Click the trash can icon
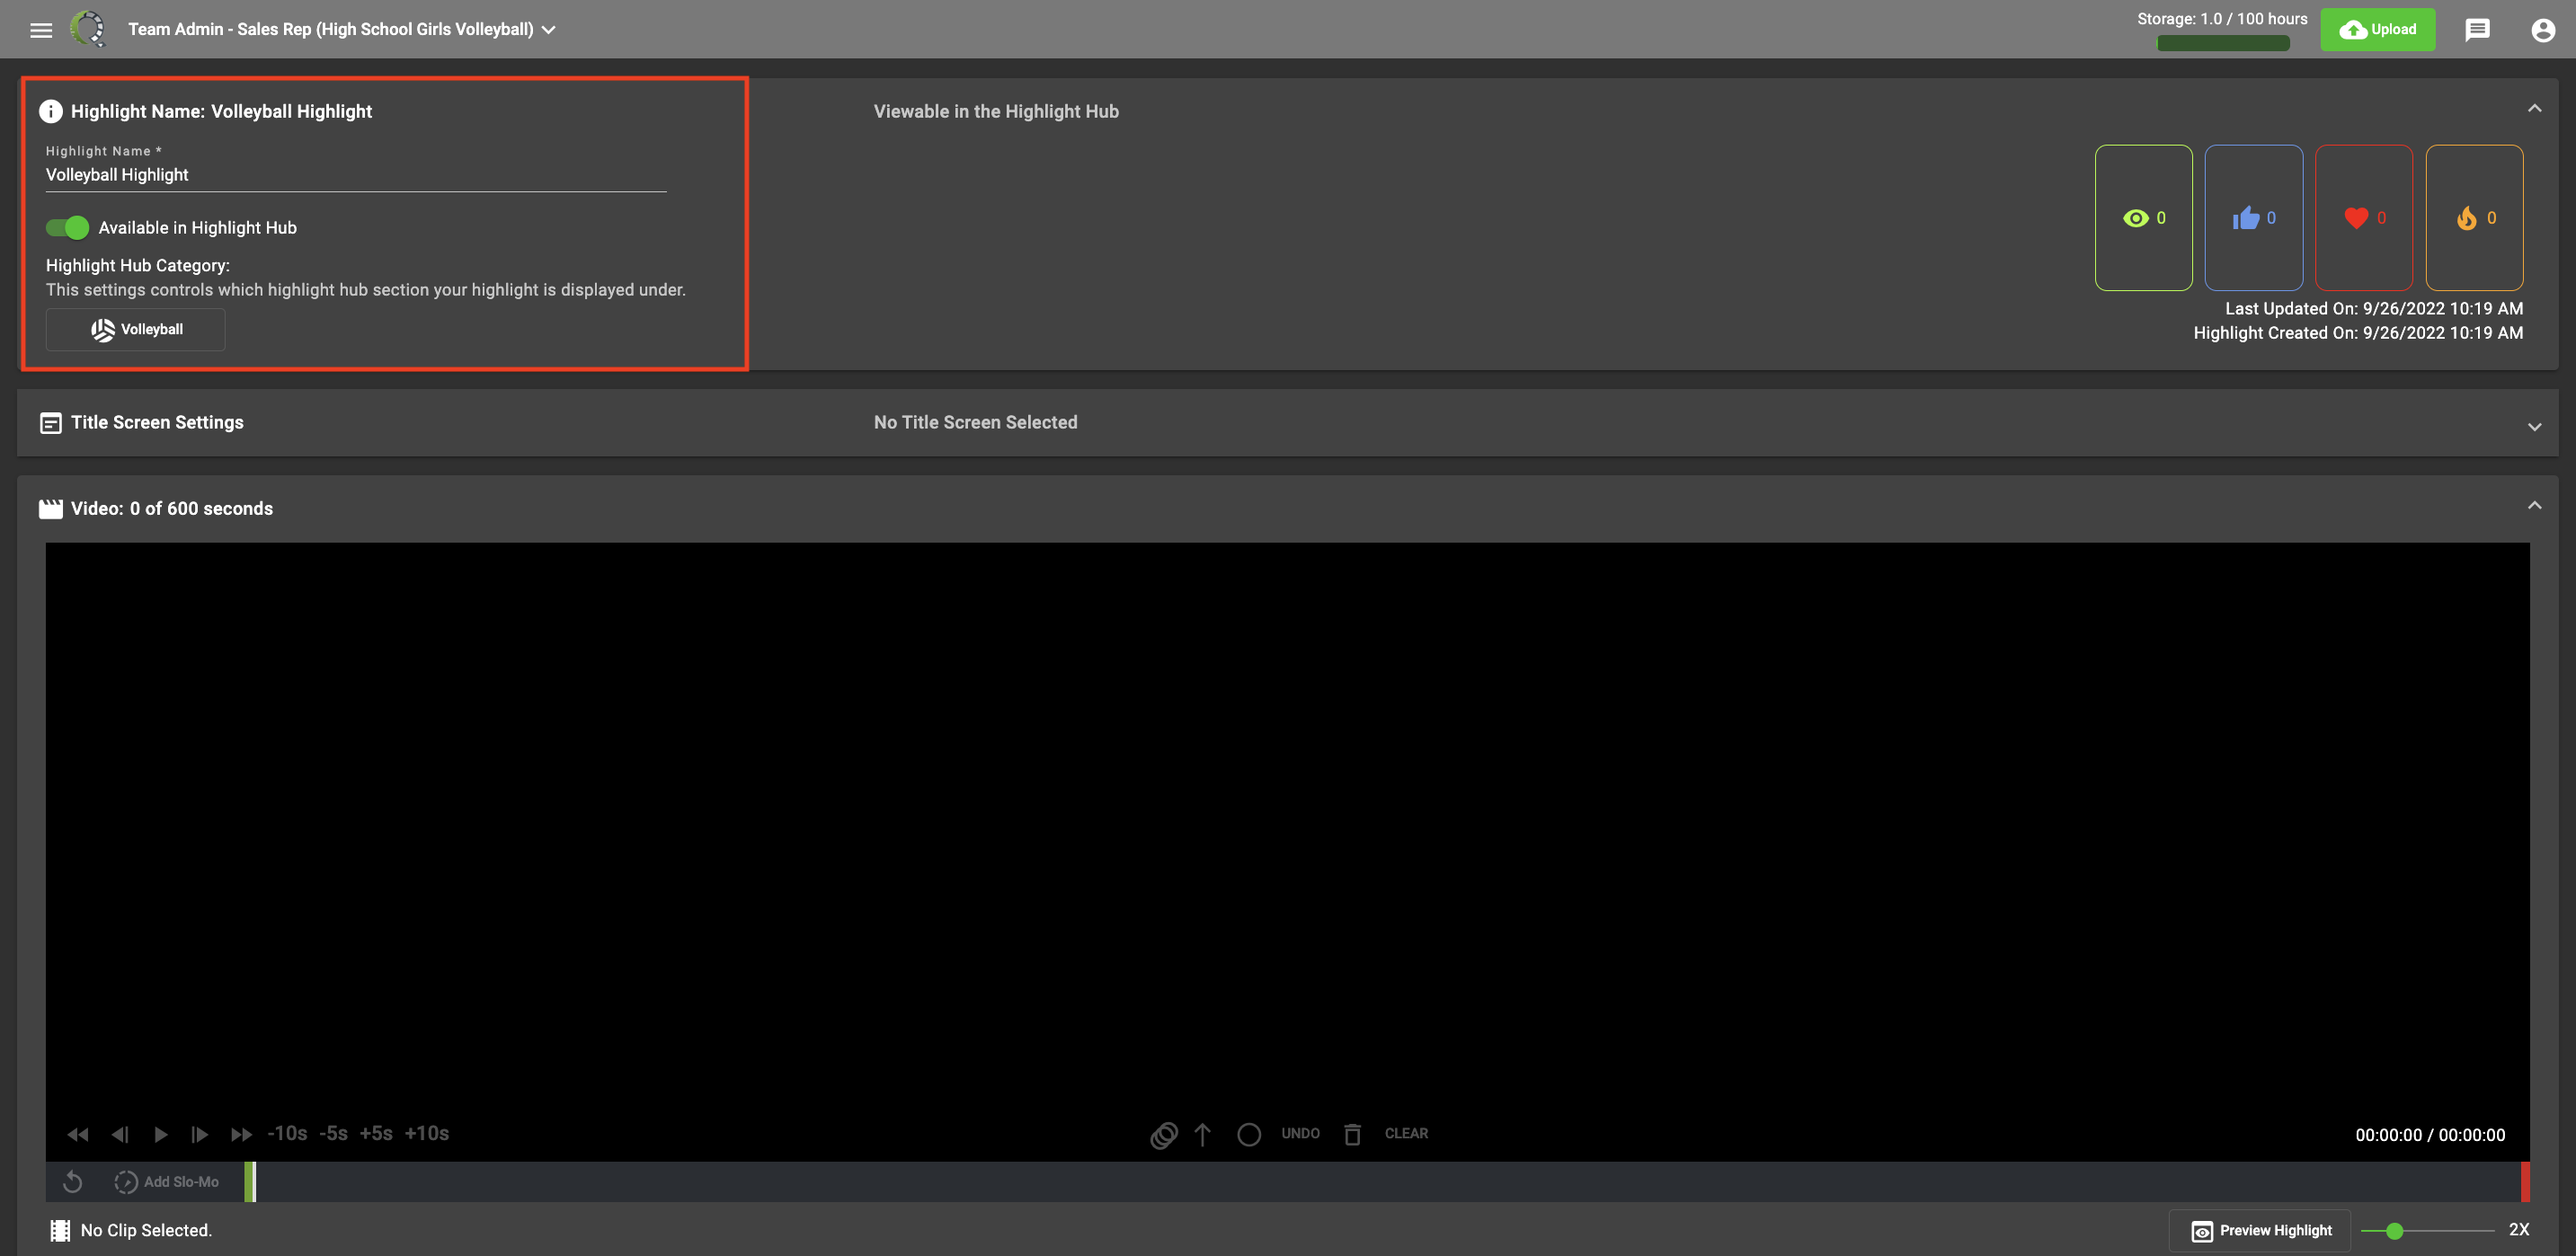2576x1256 pixels. [1352, 1135]
